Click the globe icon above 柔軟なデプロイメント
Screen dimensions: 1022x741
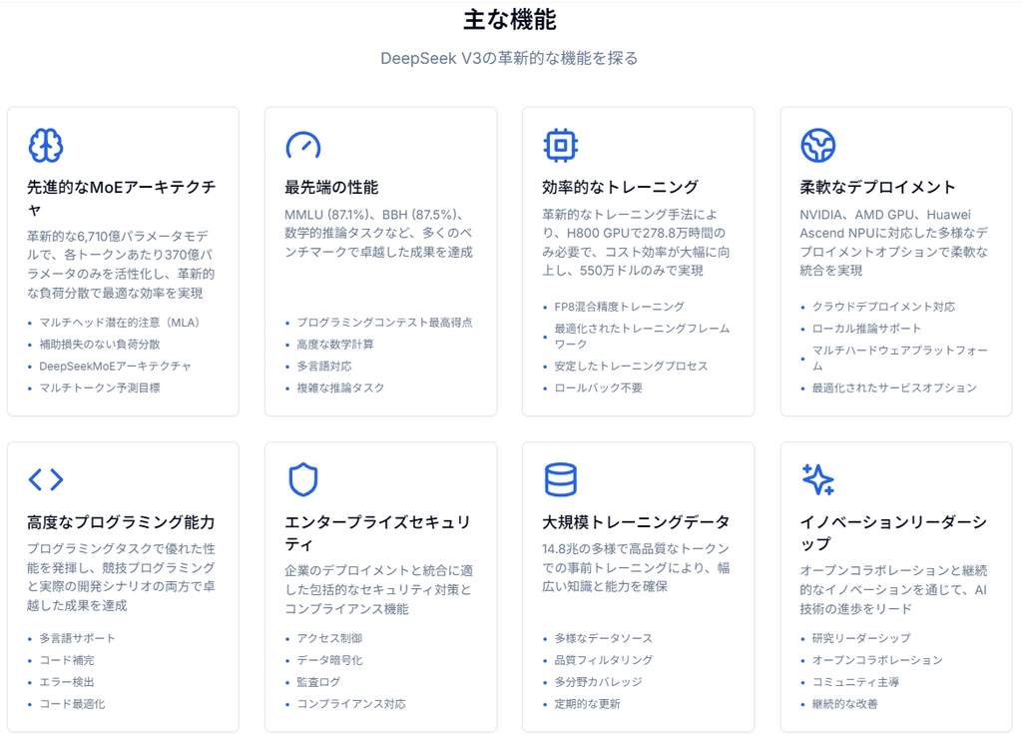(x=818, y=145)
